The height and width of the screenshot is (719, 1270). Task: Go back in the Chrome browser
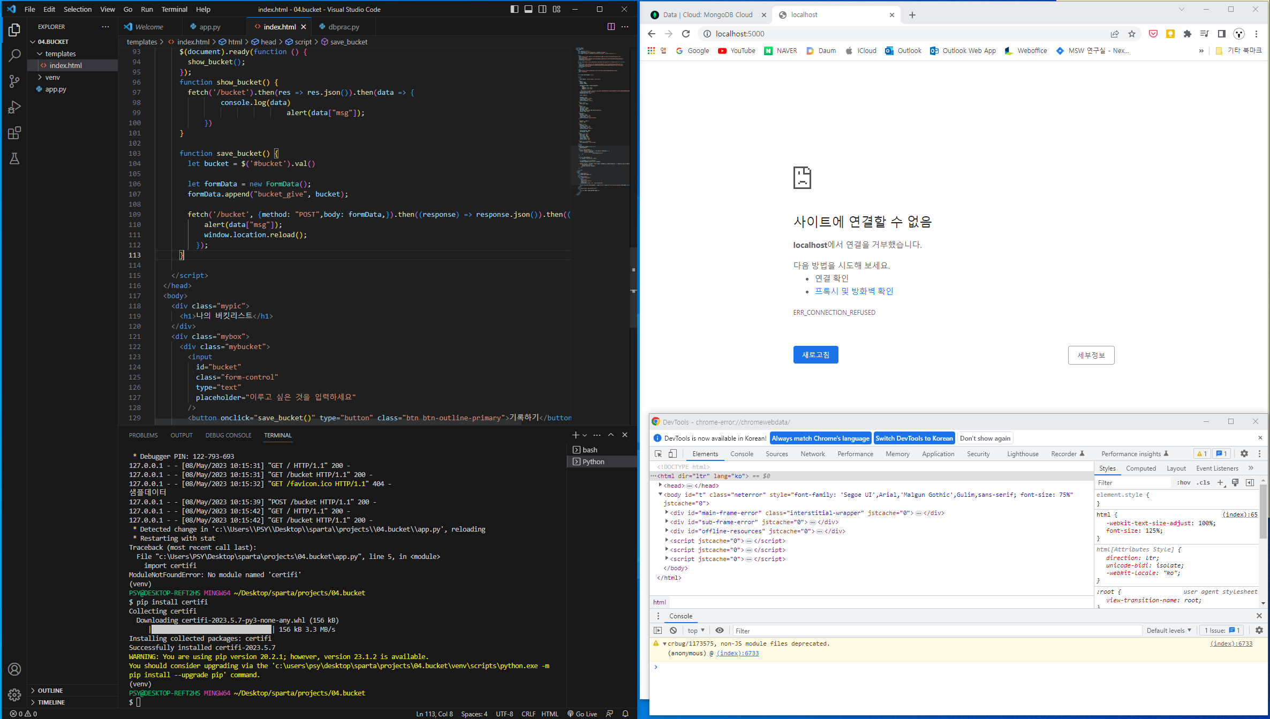[x=652, y=34]
